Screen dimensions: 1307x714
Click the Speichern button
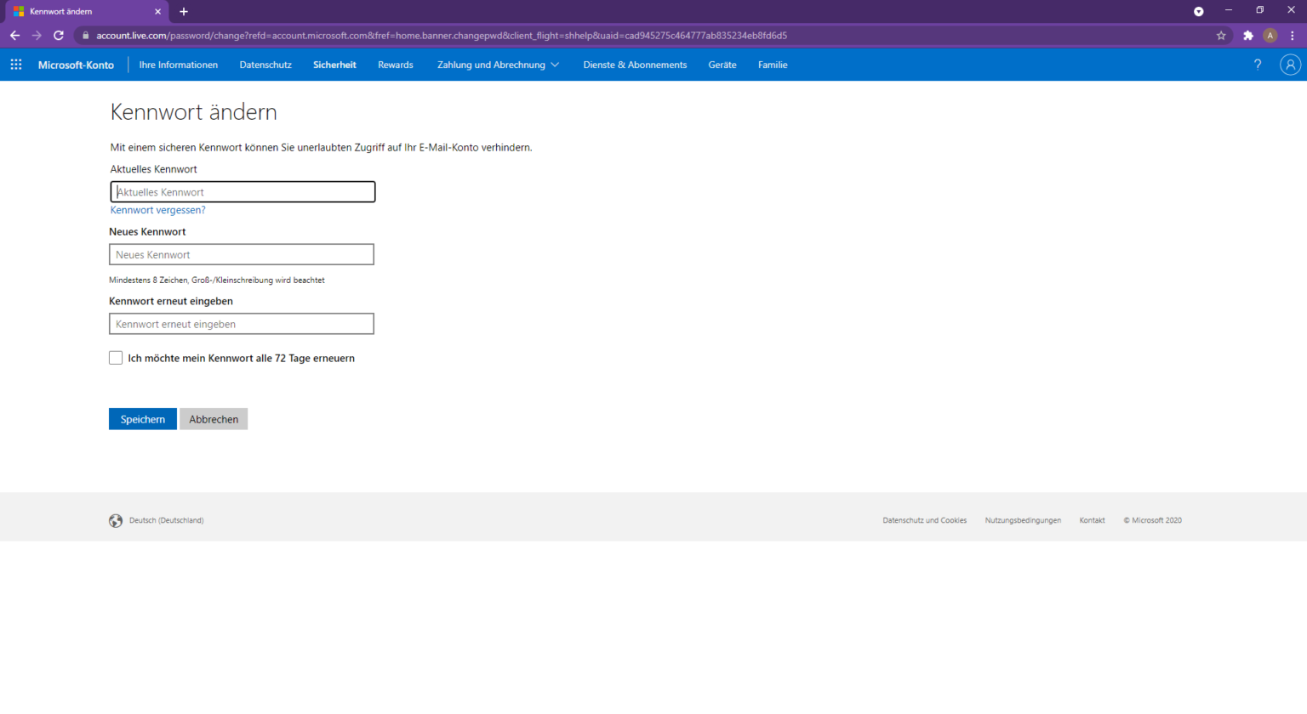point(142,419)
